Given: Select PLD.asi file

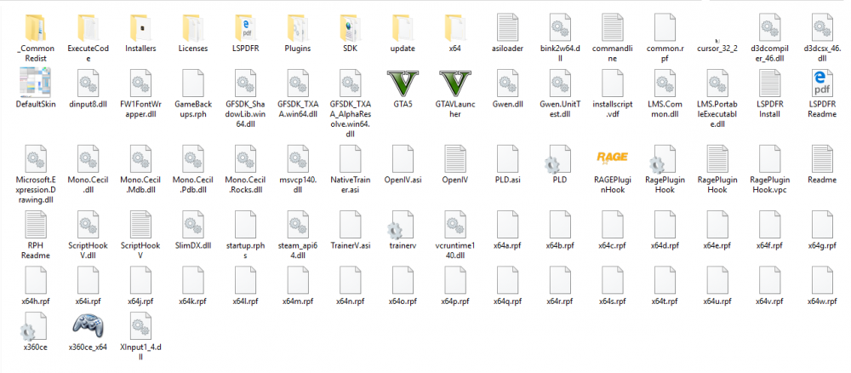Looking at the screenshot, I should coord(508,158).
